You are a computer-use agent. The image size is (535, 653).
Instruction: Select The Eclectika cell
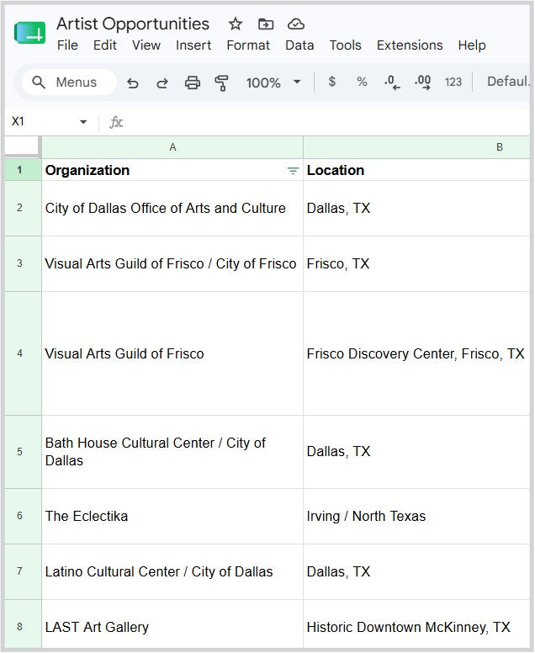172,516
